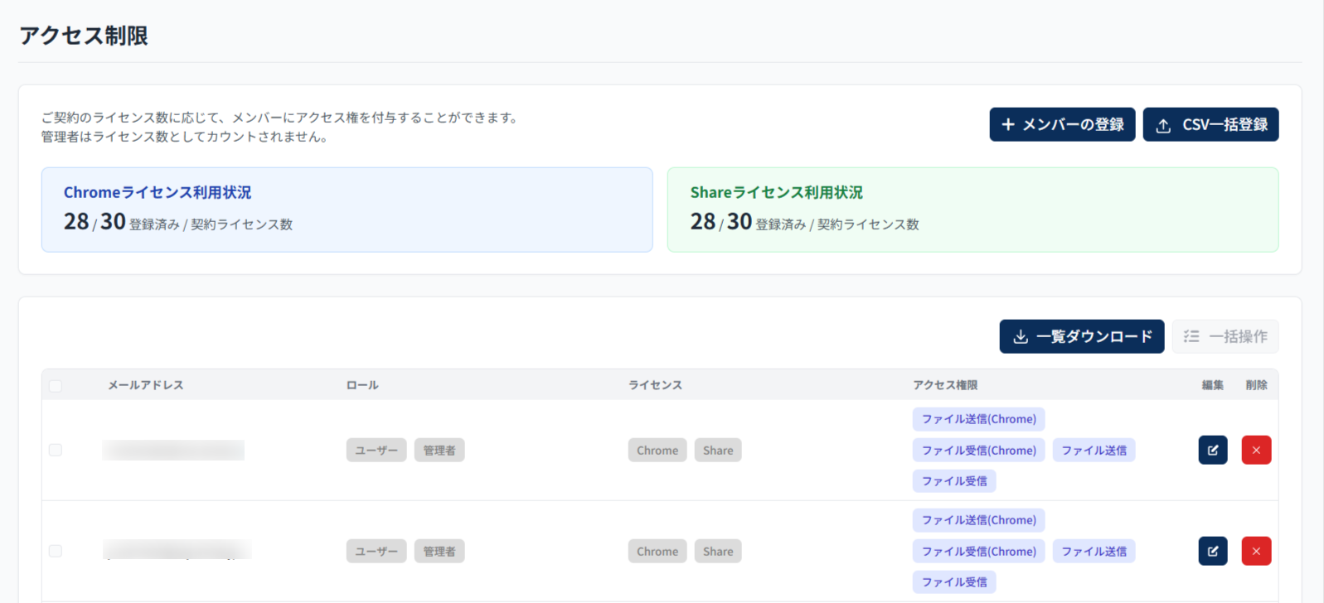Image resolution: width=1324 pixels, height=603 pixels.
Task: Click the ユーザー role tag in second row
Action: click(376, 552)
